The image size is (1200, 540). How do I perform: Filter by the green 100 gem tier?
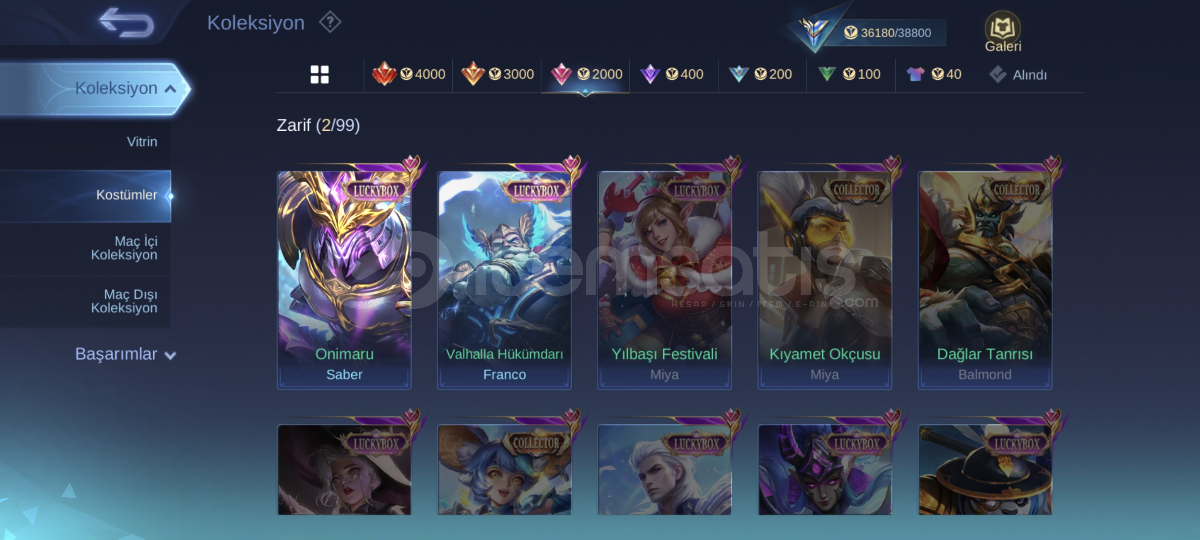pos(849,74)
